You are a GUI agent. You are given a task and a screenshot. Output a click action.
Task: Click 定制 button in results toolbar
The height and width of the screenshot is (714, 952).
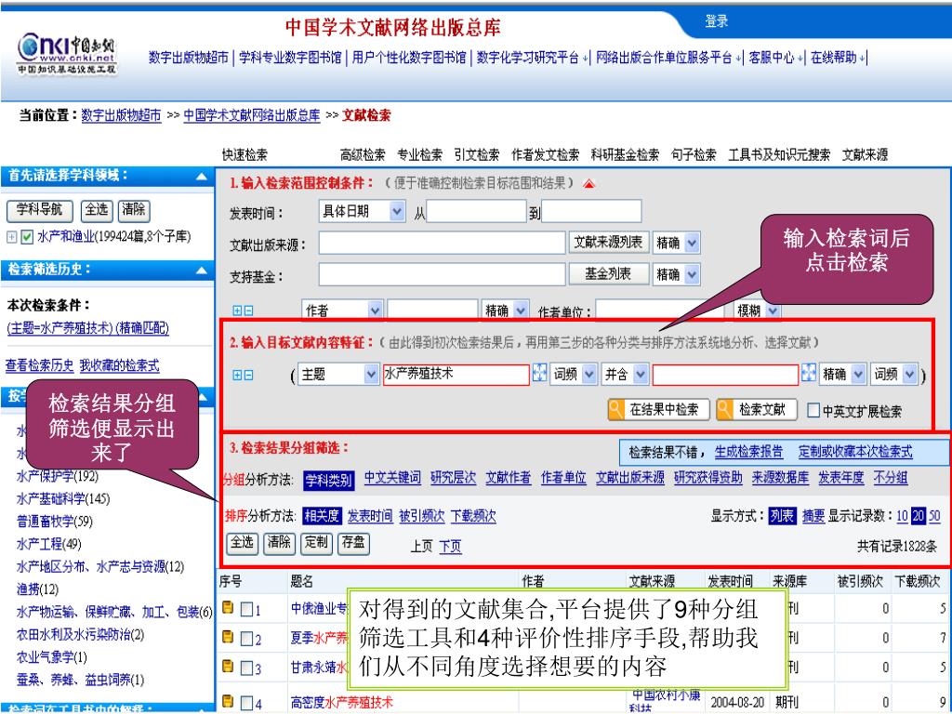coord(316,543)
